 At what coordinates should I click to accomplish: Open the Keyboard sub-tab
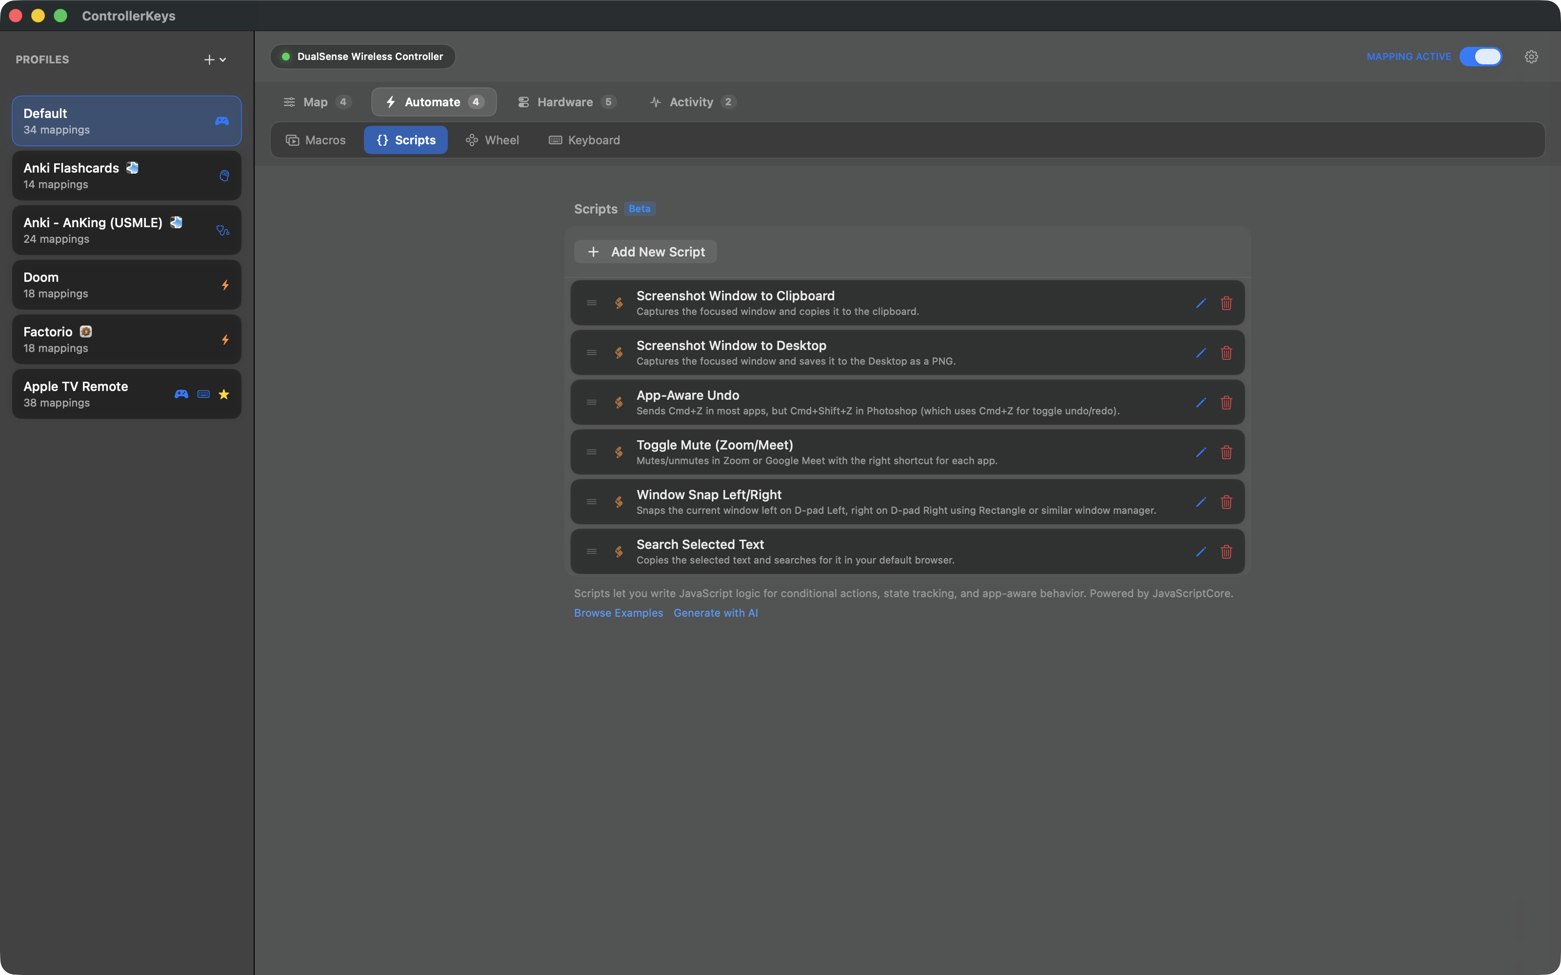[x=584, y=140]
